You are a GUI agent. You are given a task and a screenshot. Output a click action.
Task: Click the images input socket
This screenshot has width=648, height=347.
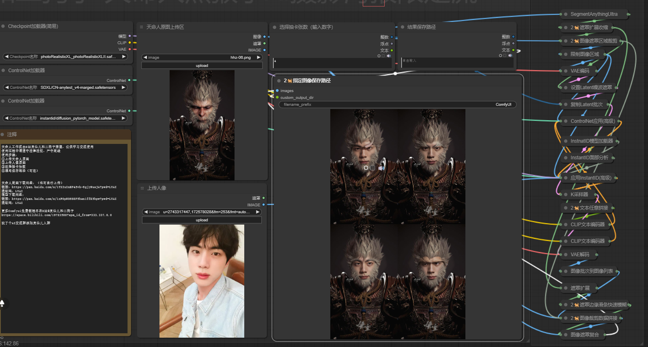[x=277, y=91]
